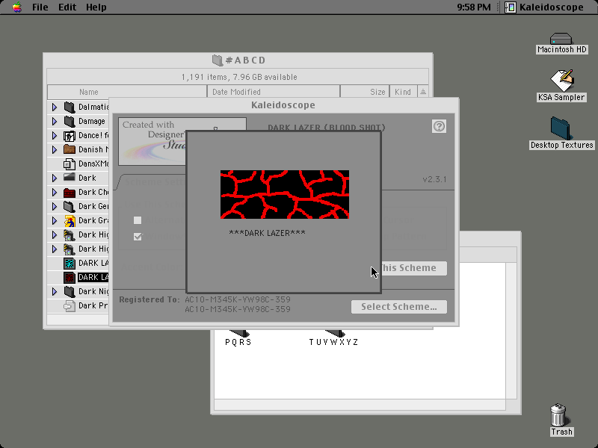Click the Created with Designer Studio banner
The image size is (598, 448).
pyautogui.click(x=152, y=141)
